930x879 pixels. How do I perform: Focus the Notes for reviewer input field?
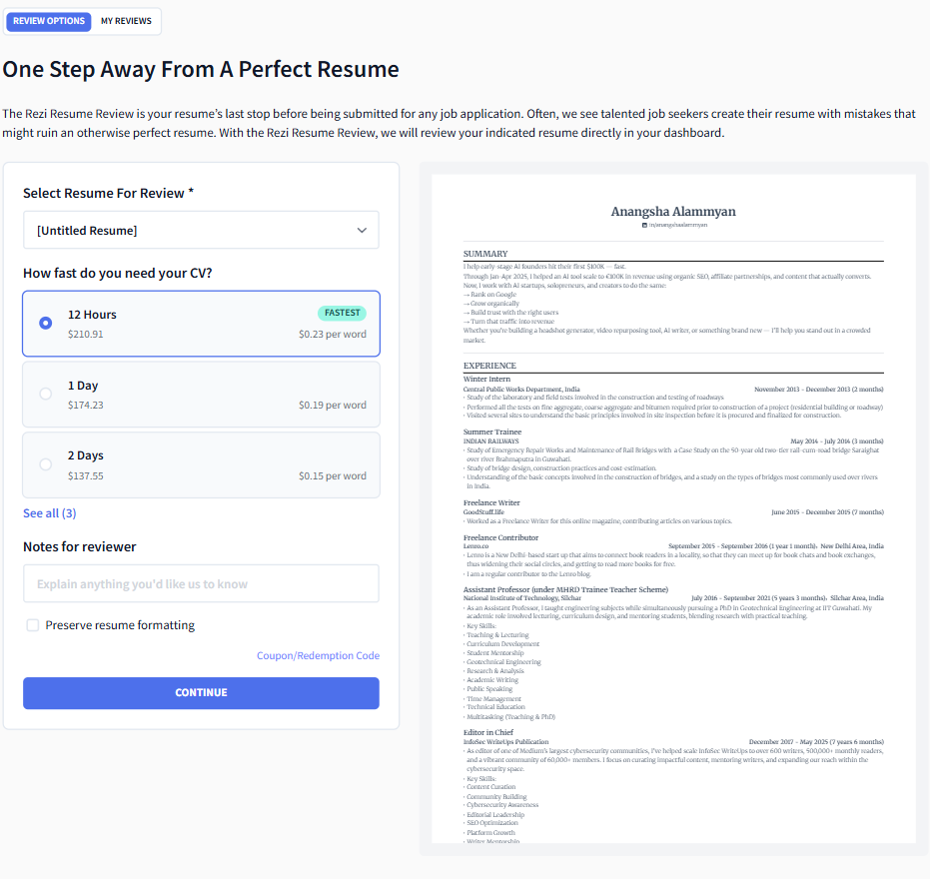pos(201,584)
